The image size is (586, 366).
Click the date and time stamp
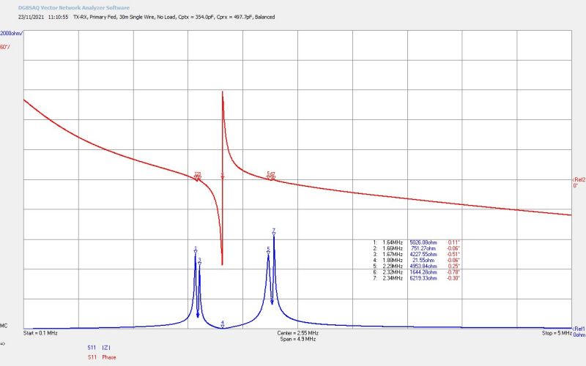(x=43, y=16)
